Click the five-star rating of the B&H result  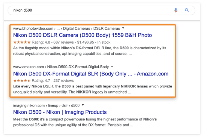tap(22, 42)
